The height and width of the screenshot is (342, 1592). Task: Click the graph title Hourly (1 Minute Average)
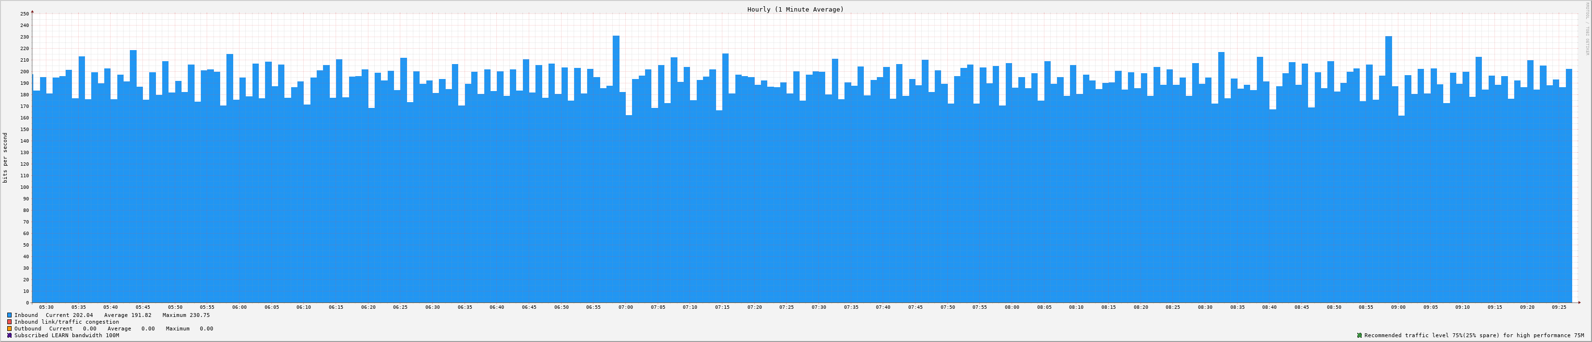pyautogui.click(x=795, y=9)
